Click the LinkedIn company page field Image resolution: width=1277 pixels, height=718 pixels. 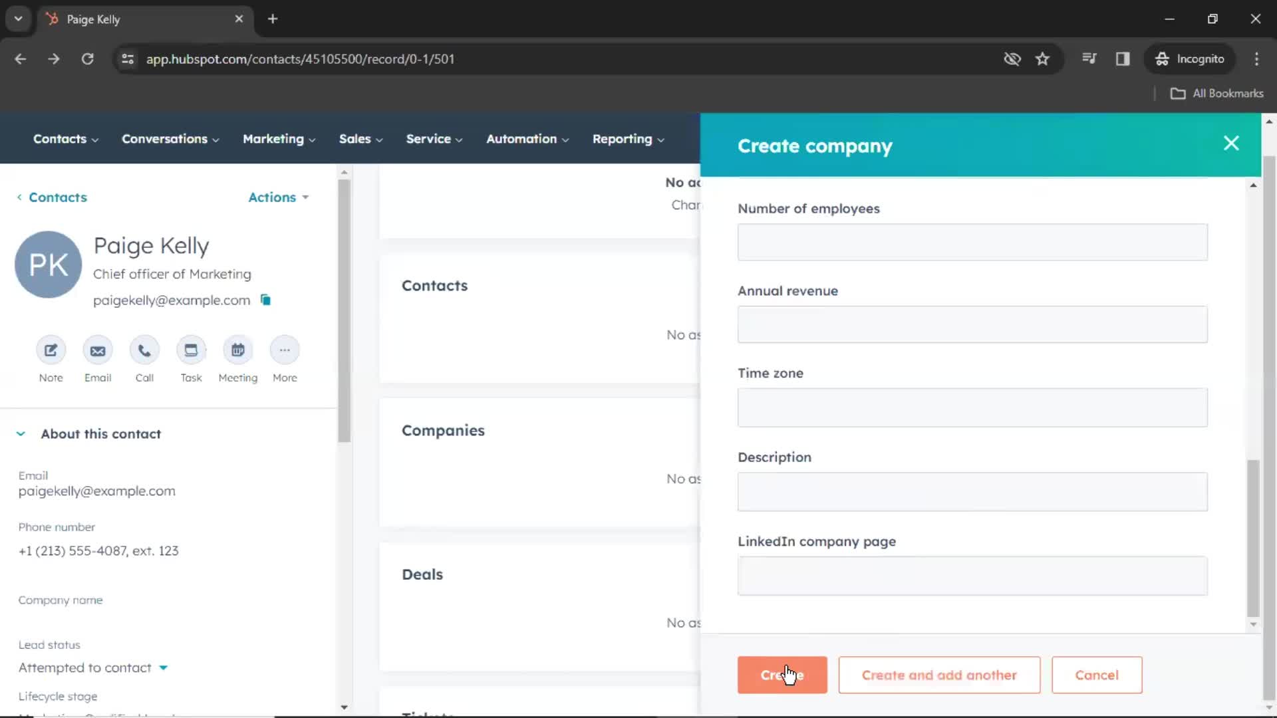[x=972, y=575]
